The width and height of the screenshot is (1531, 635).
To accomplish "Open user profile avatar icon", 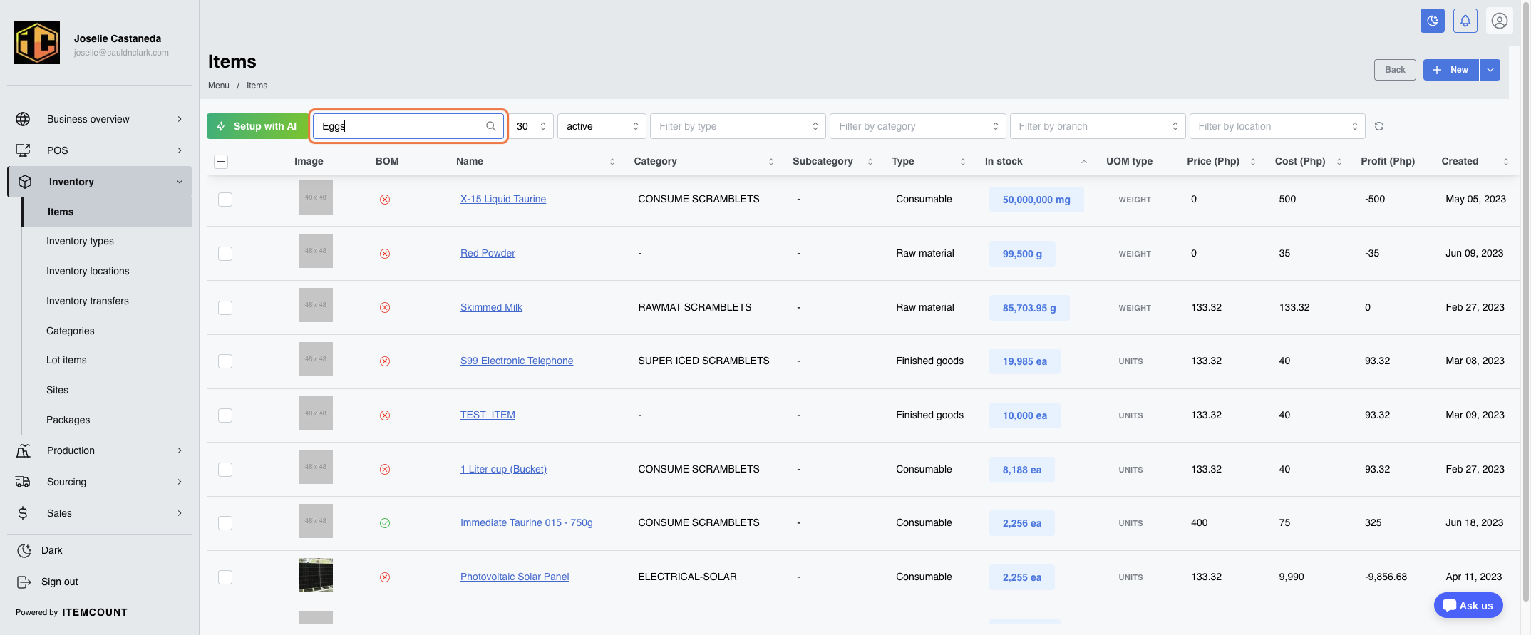I will tap(1500, 21).
